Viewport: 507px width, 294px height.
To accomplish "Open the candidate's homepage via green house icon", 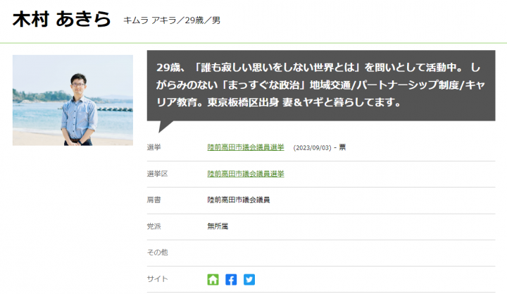I will click(x=213, y=279).
